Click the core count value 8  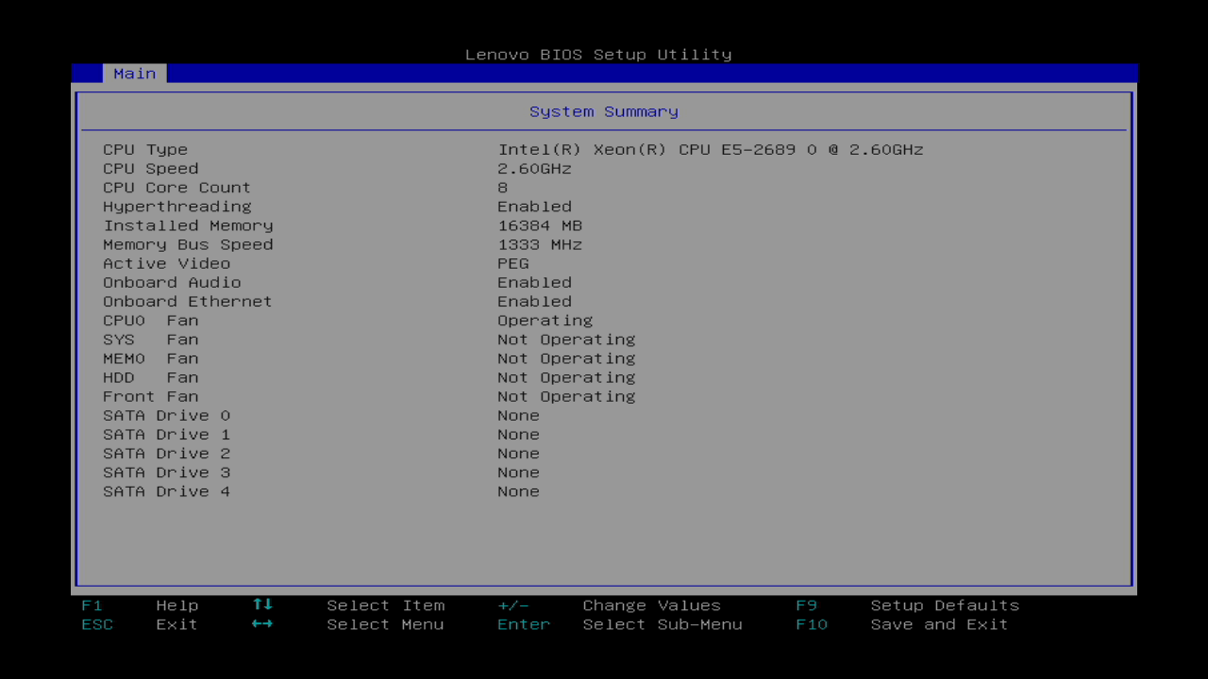coord(503,187)
